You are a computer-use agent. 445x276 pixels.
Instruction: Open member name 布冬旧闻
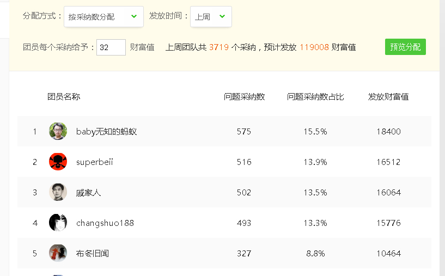92,253
